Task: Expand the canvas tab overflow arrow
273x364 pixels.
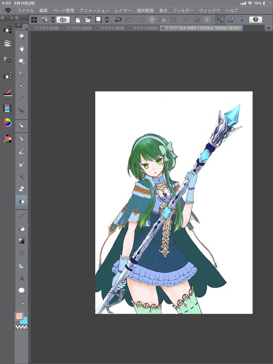Action: click(268, 28)
